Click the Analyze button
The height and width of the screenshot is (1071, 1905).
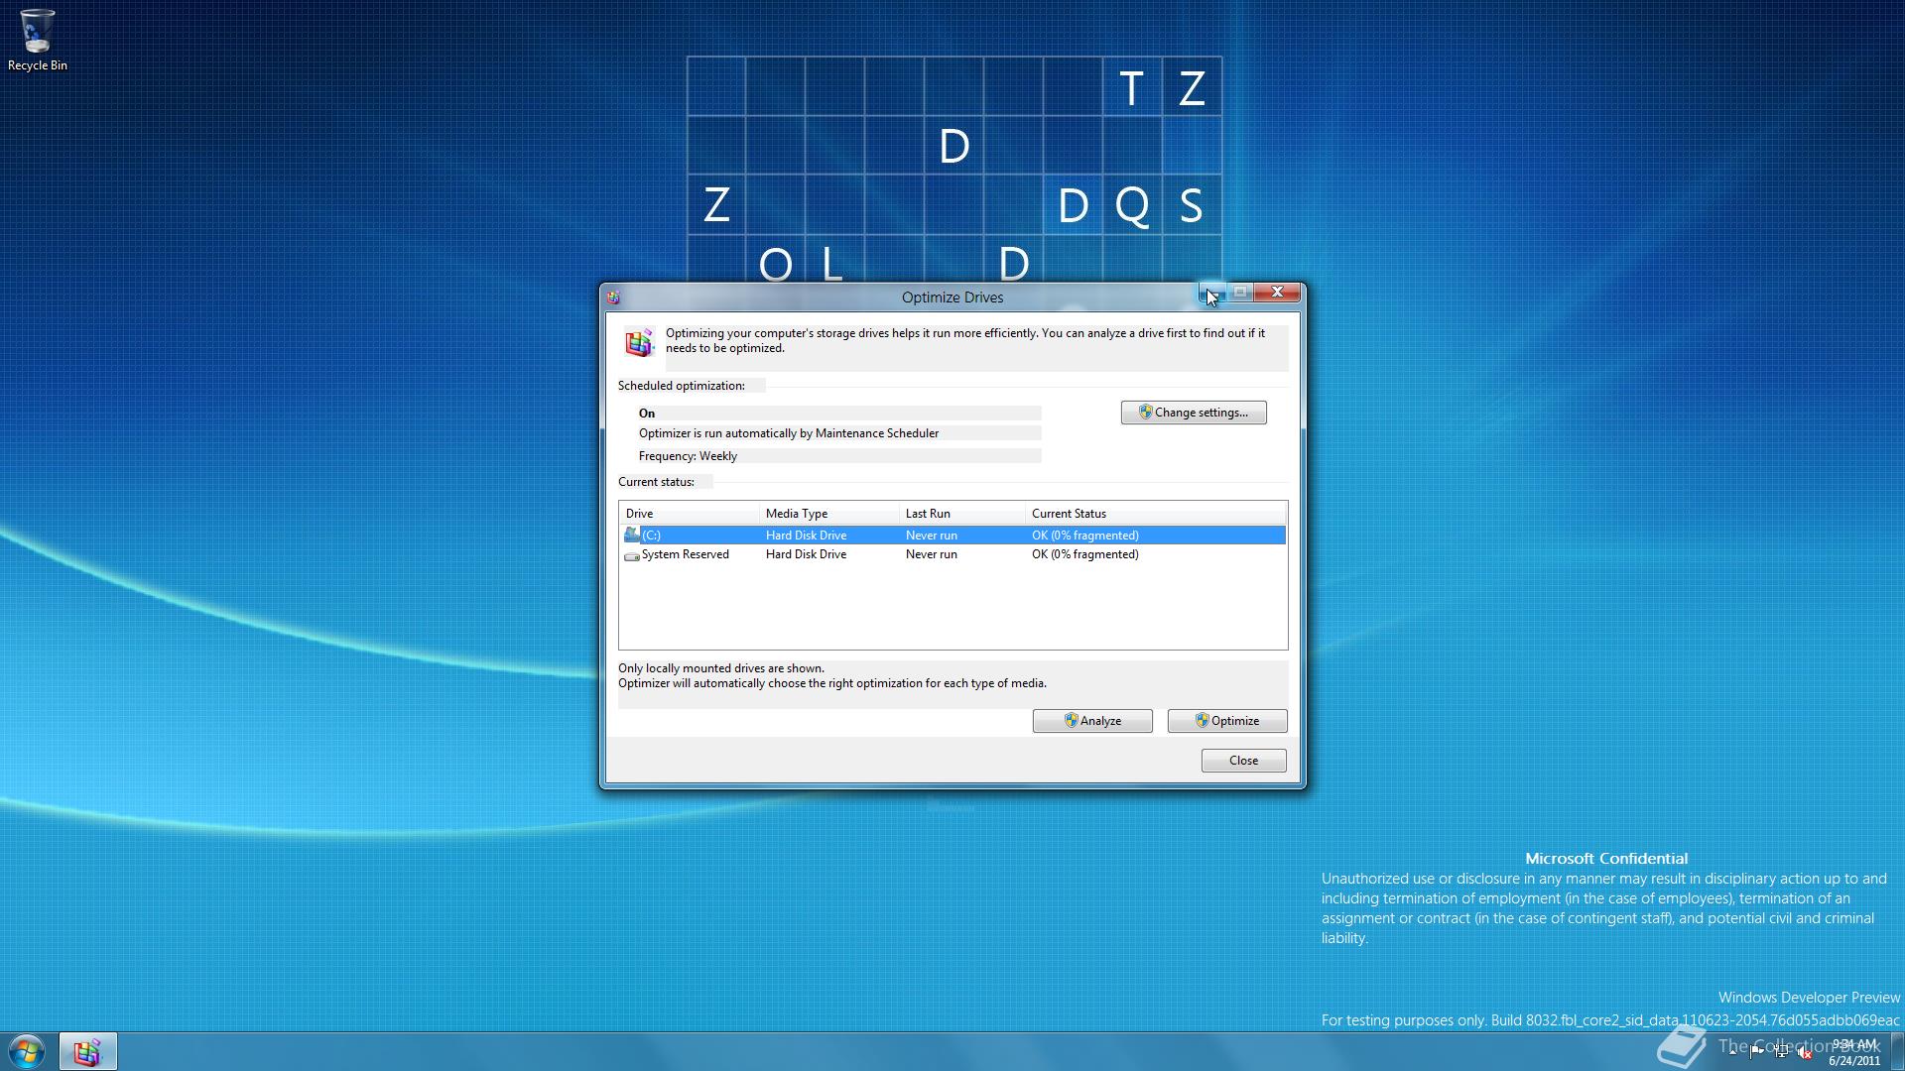[1091, 721]
